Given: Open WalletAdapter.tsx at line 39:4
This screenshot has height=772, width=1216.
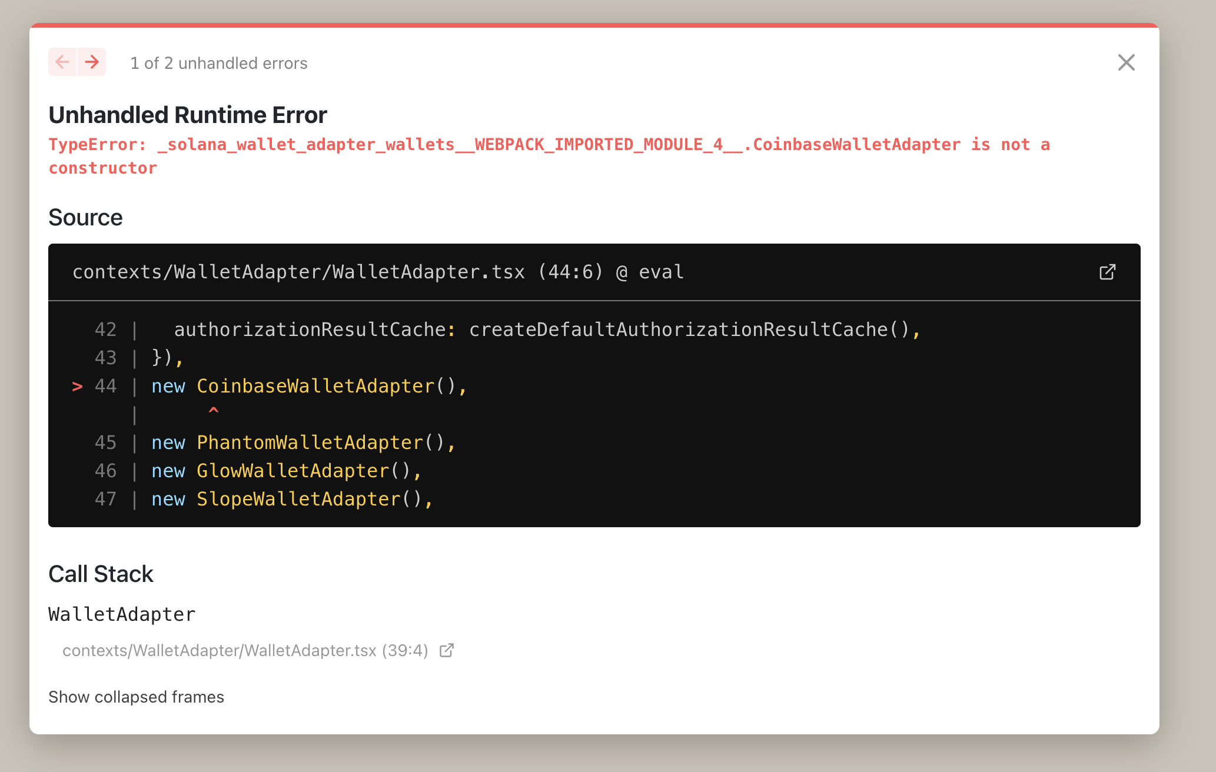Looking at the screenshot, I should click(244, 650).
